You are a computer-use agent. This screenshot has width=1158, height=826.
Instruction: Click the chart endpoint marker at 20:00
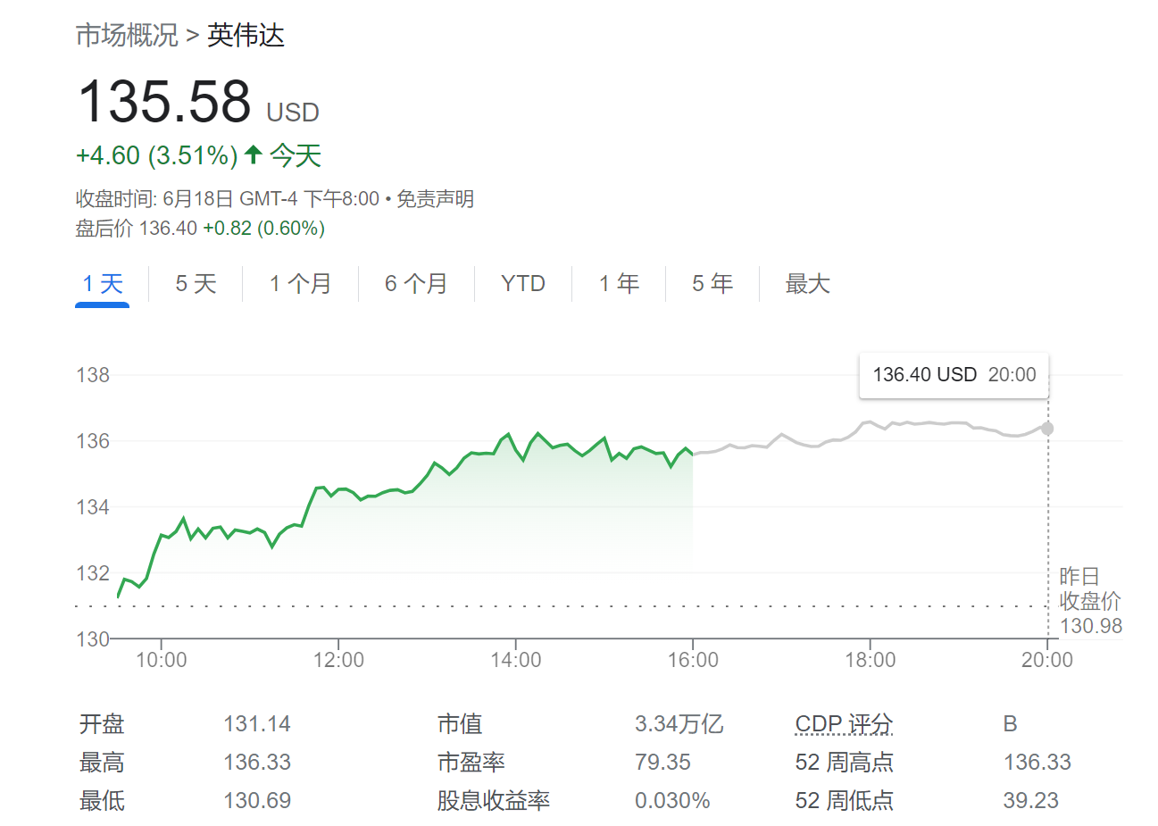pyautogui.click(x=1047, y=428)
